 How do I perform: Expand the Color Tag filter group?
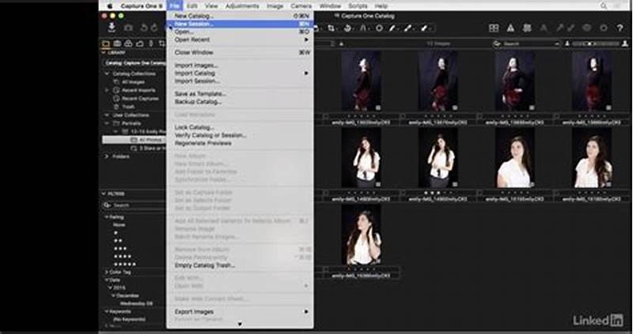tap(106, 272)
